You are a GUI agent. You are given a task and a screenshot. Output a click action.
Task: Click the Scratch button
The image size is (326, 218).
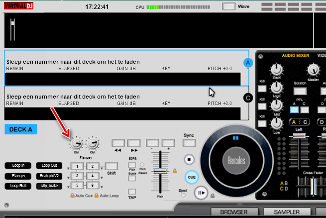[300, 91]
